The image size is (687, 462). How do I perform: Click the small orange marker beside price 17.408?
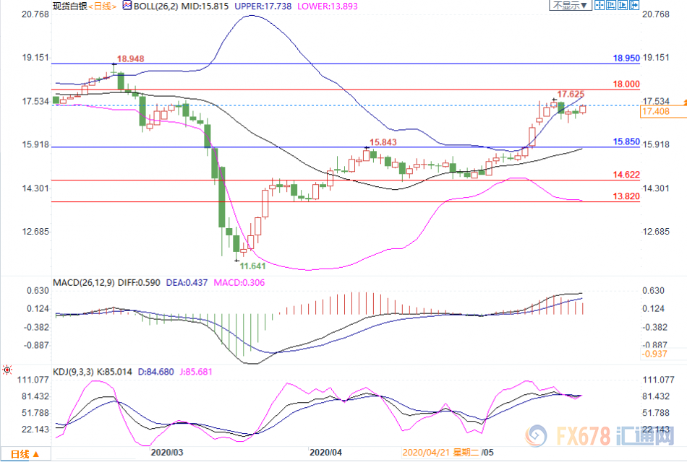pyautogui.click(x=683, y=105)
